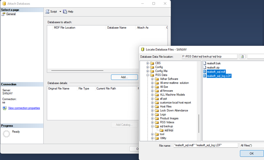Screen dimensions: 264x160
Task: Expand All error realtime solution folder
Action: tap(152, 83)
